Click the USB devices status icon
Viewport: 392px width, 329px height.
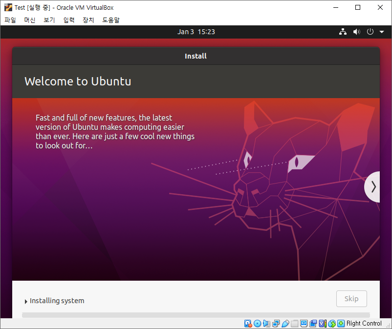click(285, 324)
